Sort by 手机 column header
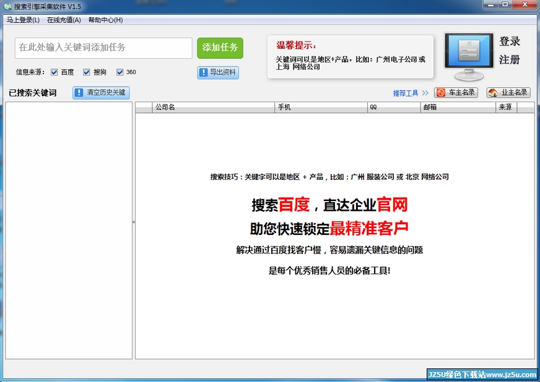Image resolution: width=540 pixels, height=382 pixels. coord(321,108)
